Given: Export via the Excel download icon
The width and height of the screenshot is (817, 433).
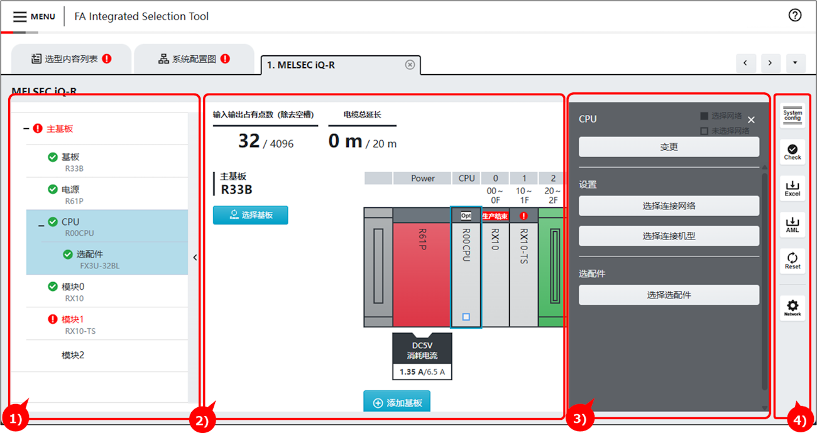Looking at the screenshot, I should [x=792, y=187].
